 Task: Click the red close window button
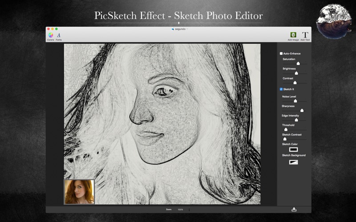coord(49,29)
